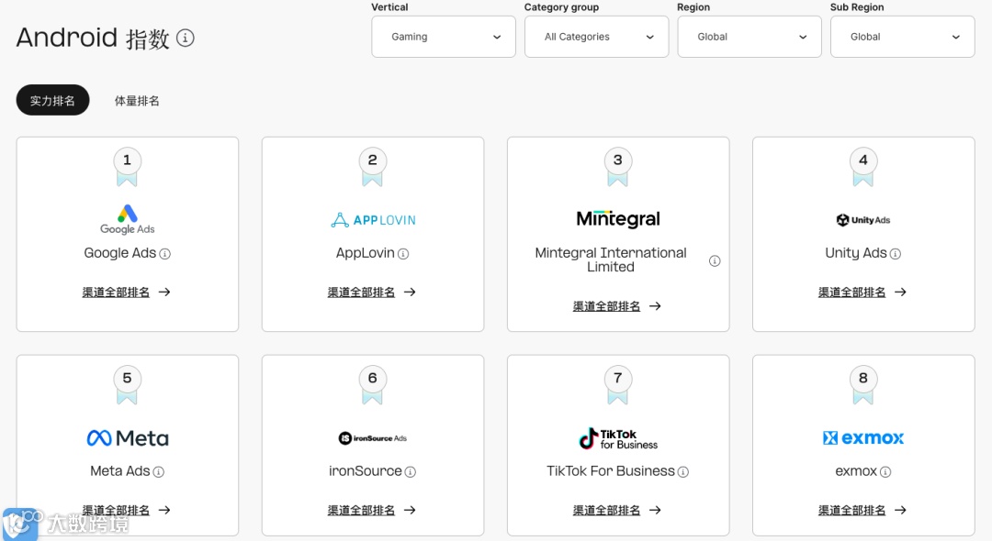
Task: Click the Meta logo
Action: click(x=128, y=438)
